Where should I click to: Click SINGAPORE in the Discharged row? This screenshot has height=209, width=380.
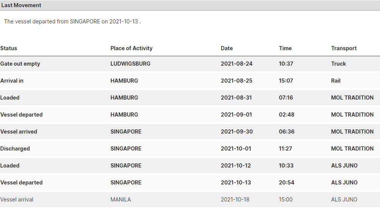point(126,149)
